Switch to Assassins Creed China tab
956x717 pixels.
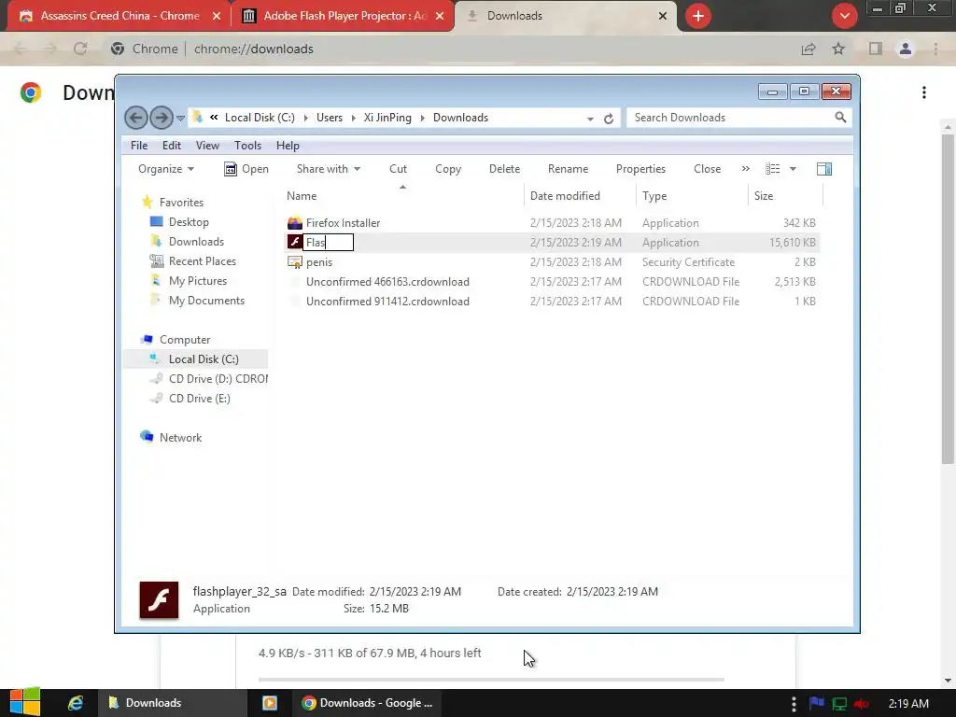click(x=119, y=16)
